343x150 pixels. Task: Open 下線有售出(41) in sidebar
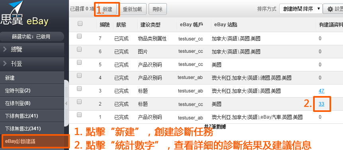pyautogui.click(x=32, y=116)
